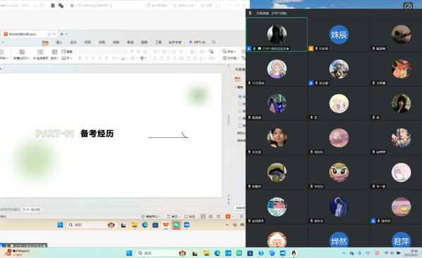
Task: Tick the checkbox below the fill radio options
Action: coord(240,125)
